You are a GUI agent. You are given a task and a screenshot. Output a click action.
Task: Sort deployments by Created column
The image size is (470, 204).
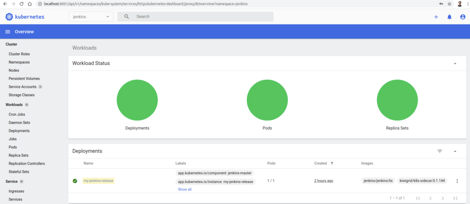tap(321, 163)
